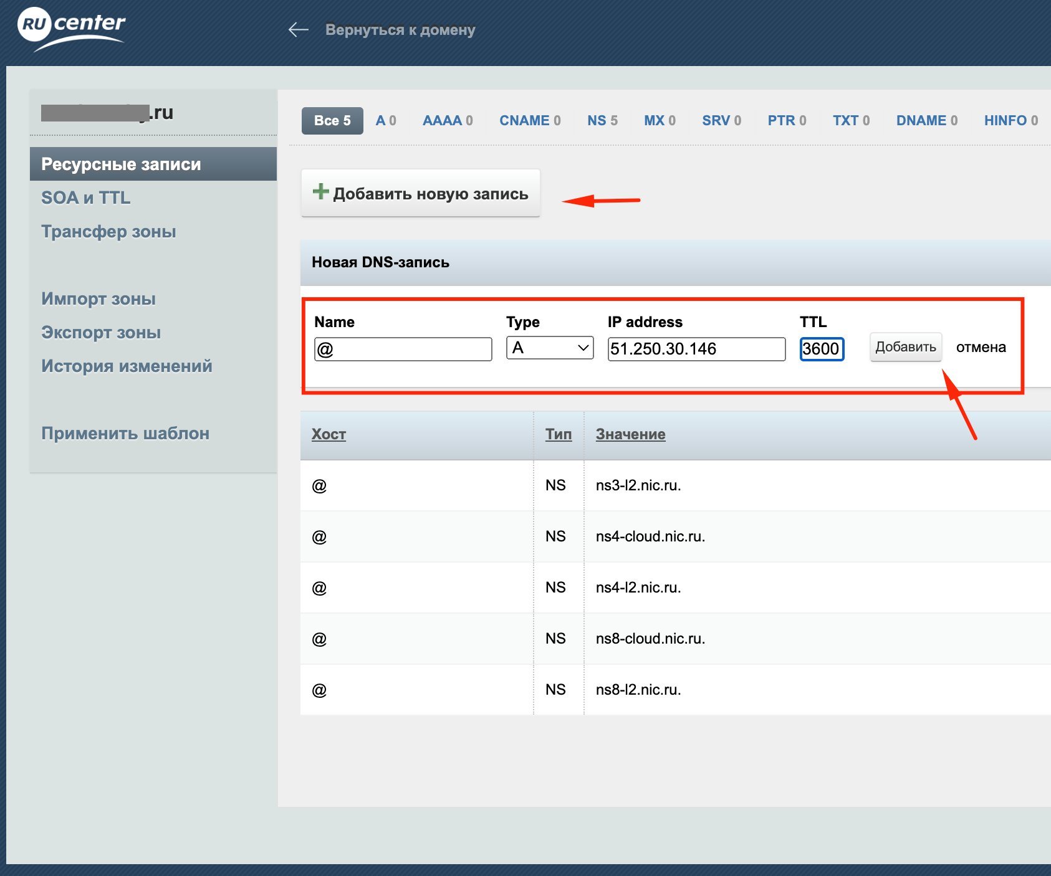Open the MX 0 tab

pos(660,121)
